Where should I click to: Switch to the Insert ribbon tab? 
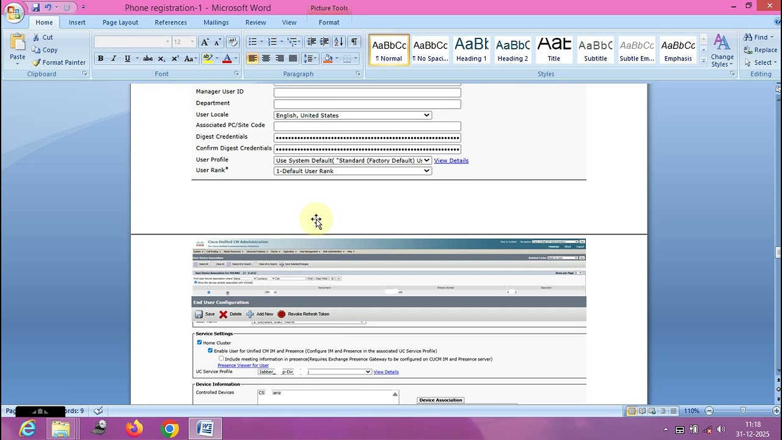[77, 23]
